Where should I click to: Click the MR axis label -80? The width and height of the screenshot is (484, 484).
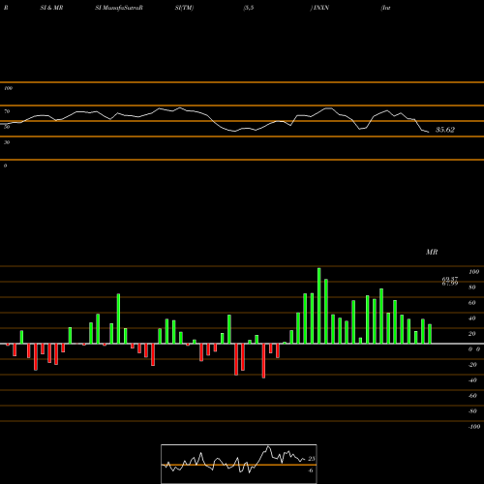(x=472, y=411)
